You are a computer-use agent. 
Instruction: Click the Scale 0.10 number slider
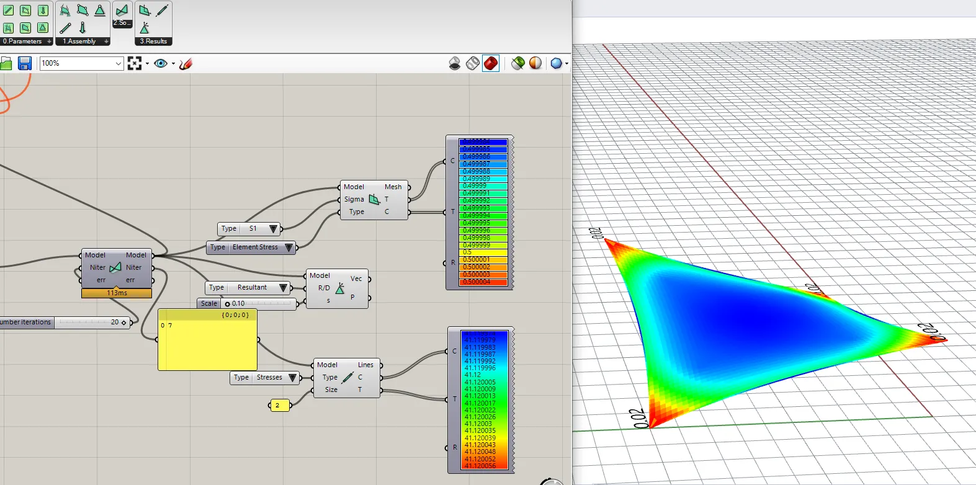pyautogui.click(x=247, y=304)
